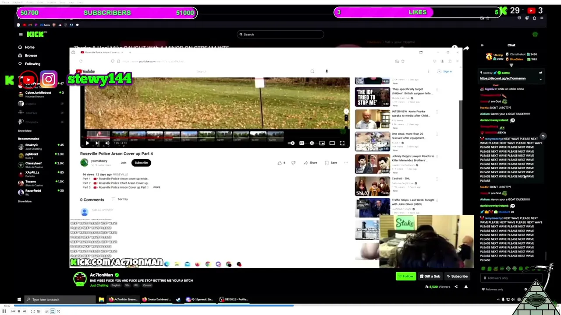The width and height of the screenshot is (561, 315).
Task: Play the YouTube video
Action: pyautogui.click(x=87, y=143)
